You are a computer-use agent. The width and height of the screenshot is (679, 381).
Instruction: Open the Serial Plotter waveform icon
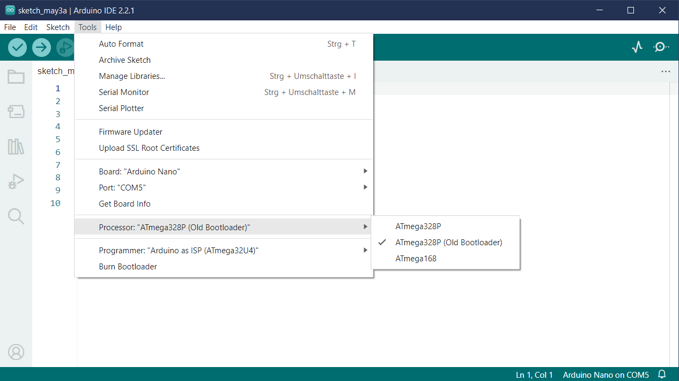point(637,47)
